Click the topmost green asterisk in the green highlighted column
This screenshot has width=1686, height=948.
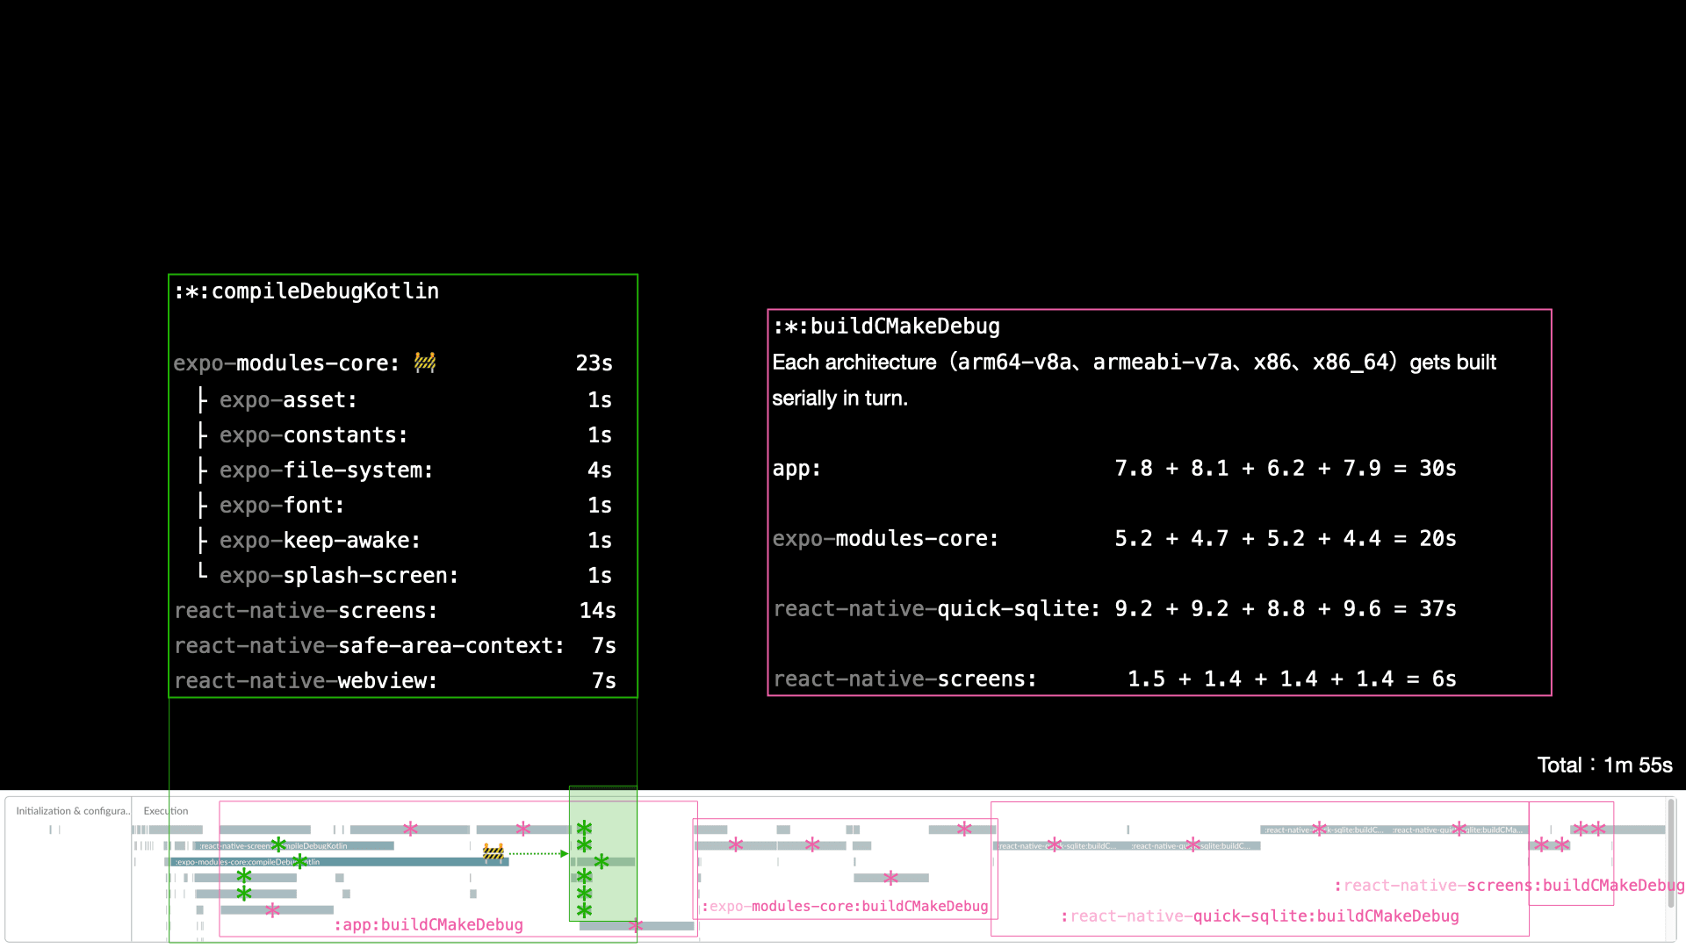pyautogui.click(x=585, y=828)
